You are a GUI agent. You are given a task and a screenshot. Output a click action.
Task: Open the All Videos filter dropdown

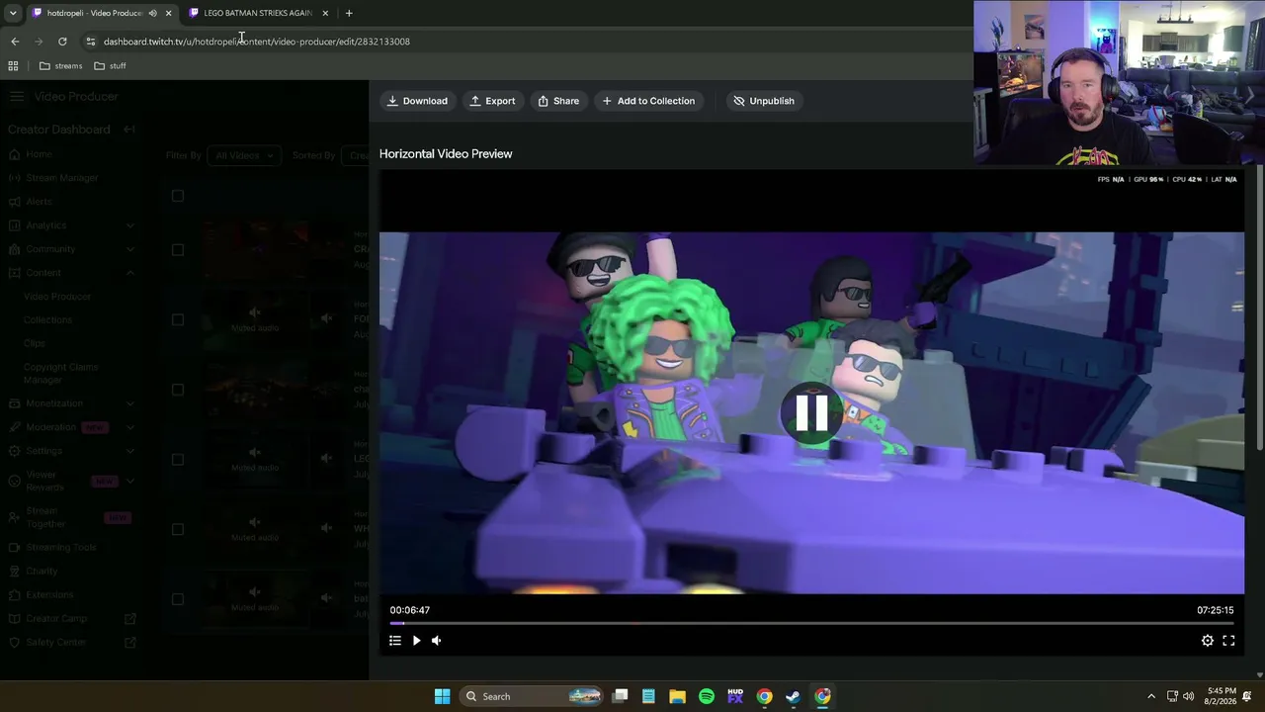(x=243, y=155)
